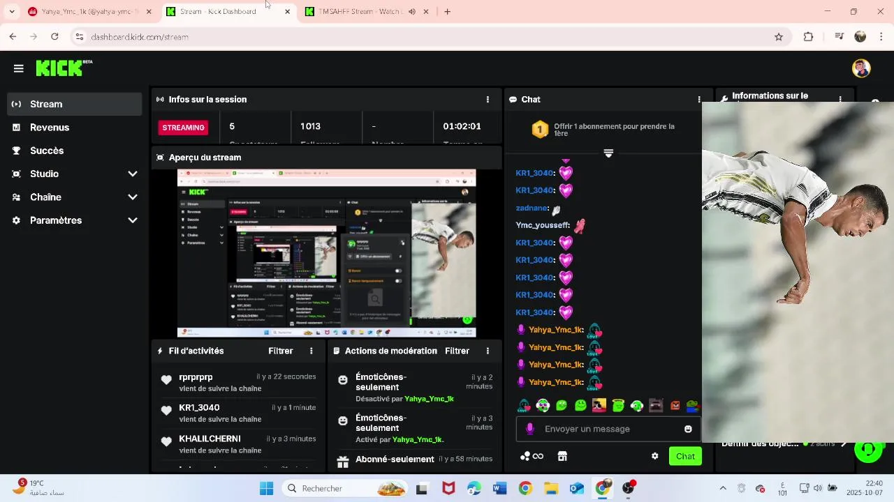Open the emoji picker in message box

[x=688, y=429]
